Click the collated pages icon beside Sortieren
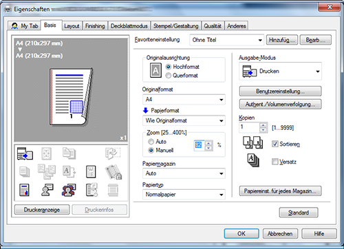Viewport: 344px width, 249px height. click(x=253, y=143)
